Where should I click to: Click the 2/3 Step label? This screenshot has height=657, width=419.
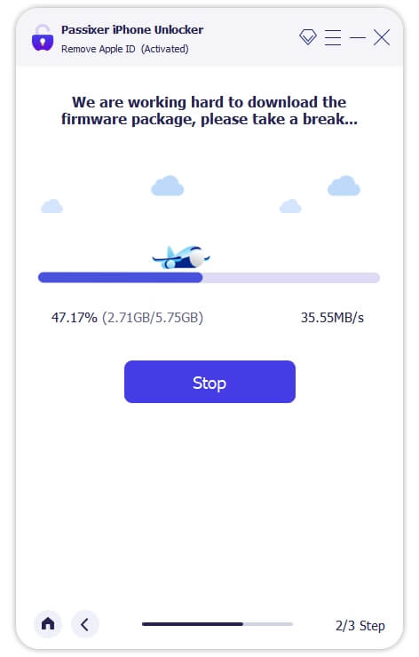[x=360, y=626]
